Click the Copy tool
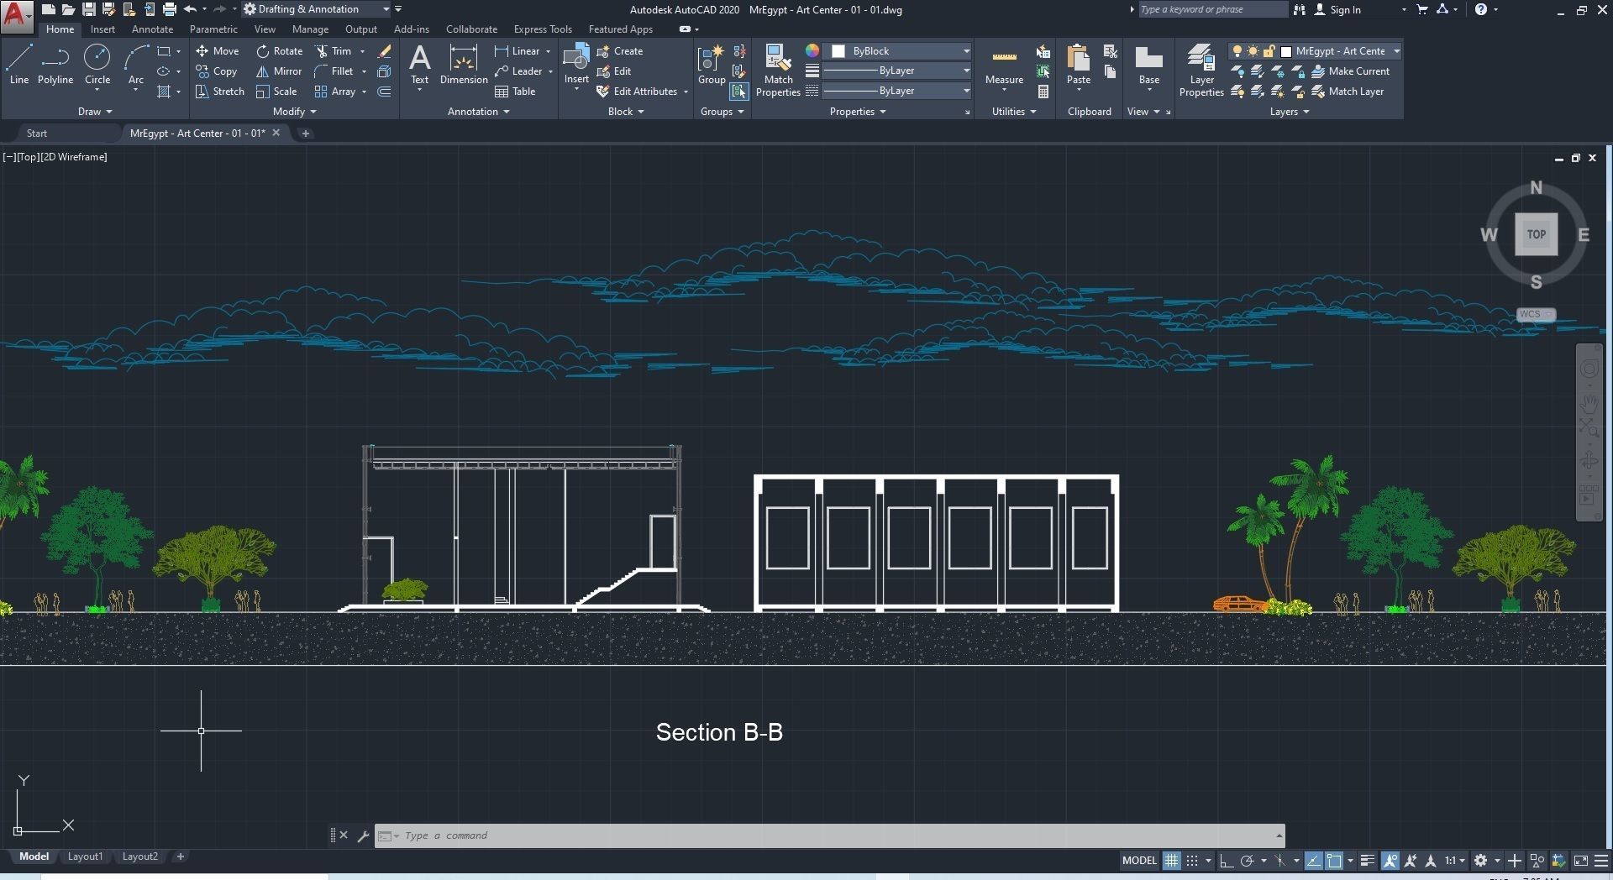This screenshot has width=1613, height=880. 217,71
